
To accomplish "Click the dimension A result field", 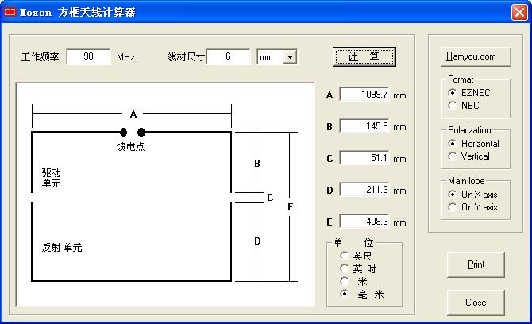I will coord(364,94).
